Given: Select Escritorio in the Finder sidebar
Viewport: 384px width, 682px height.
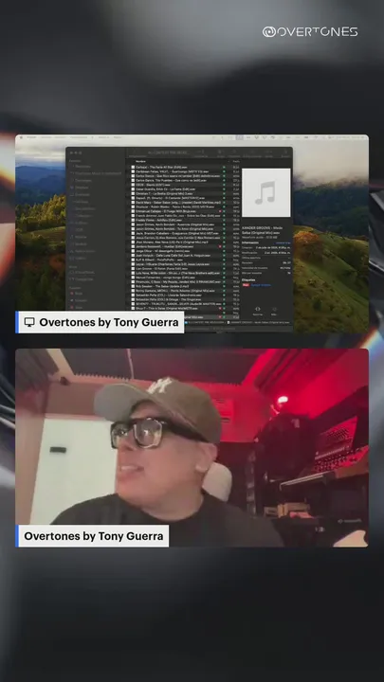Looking at the screenshot, I should click(82, 194).
